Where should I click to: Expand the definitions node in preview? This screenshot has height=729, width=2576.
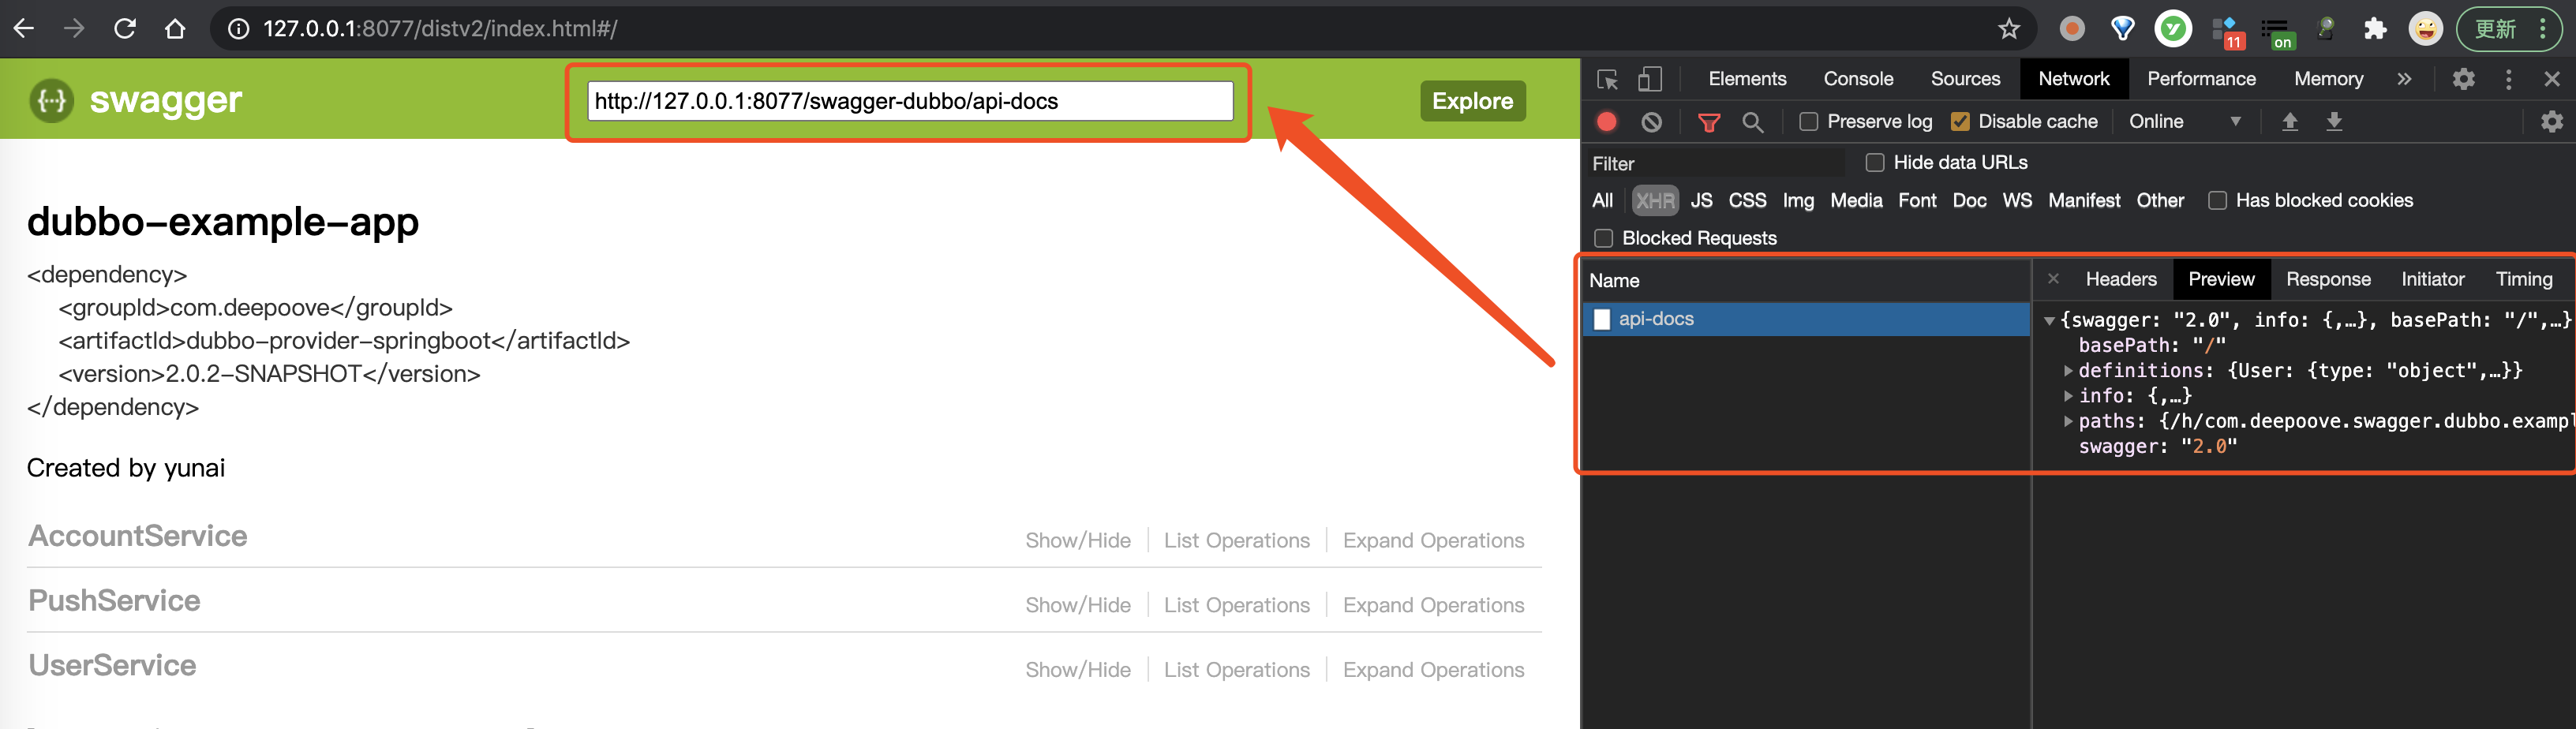coord(2068,371)
